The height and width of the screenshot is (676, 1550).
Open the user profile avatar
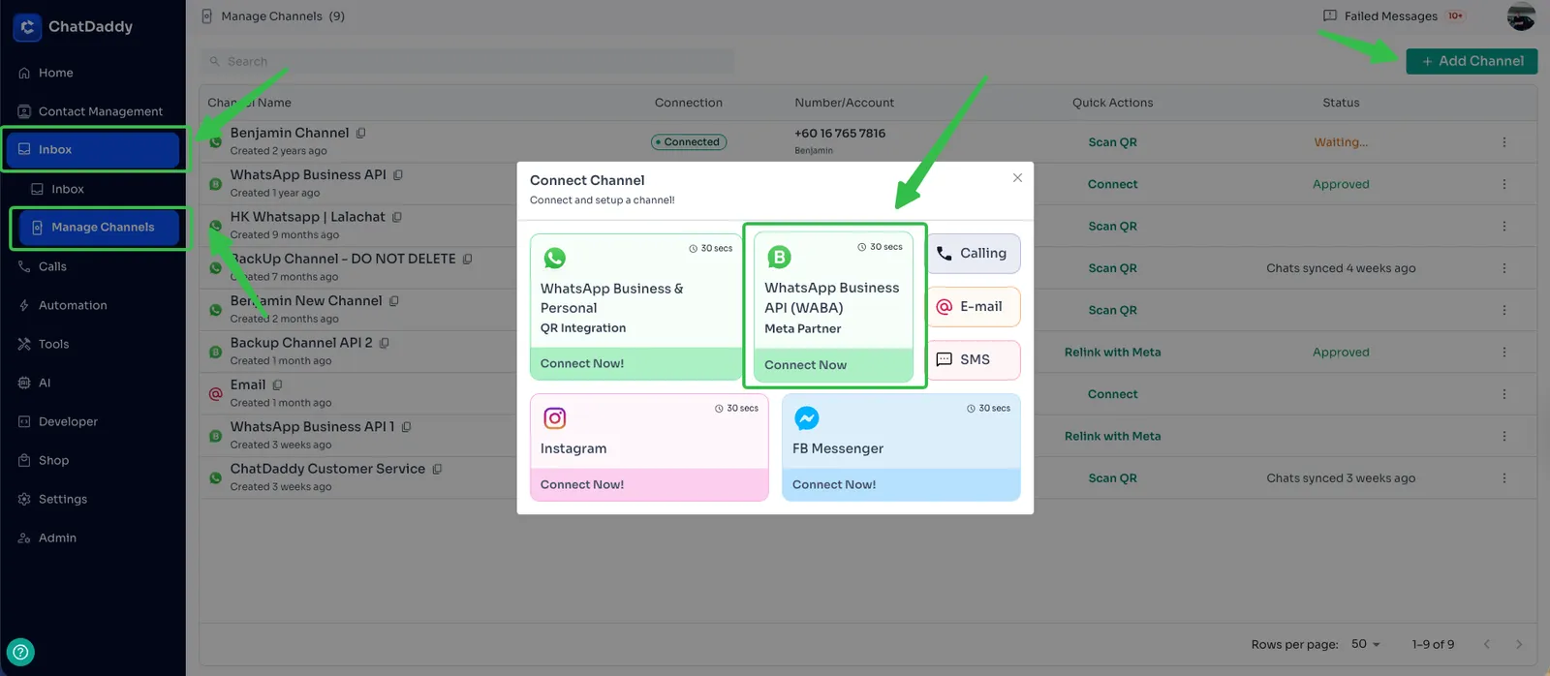pyautogui.click(x=1521, y=16)
